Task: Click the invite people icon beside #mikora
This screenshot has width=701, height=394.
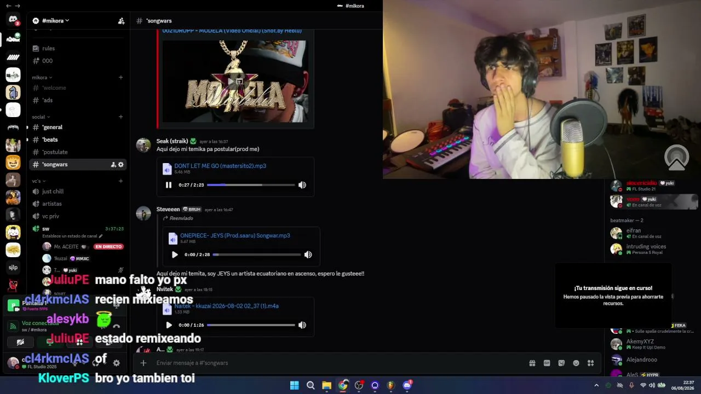Action: pos(121,21)
